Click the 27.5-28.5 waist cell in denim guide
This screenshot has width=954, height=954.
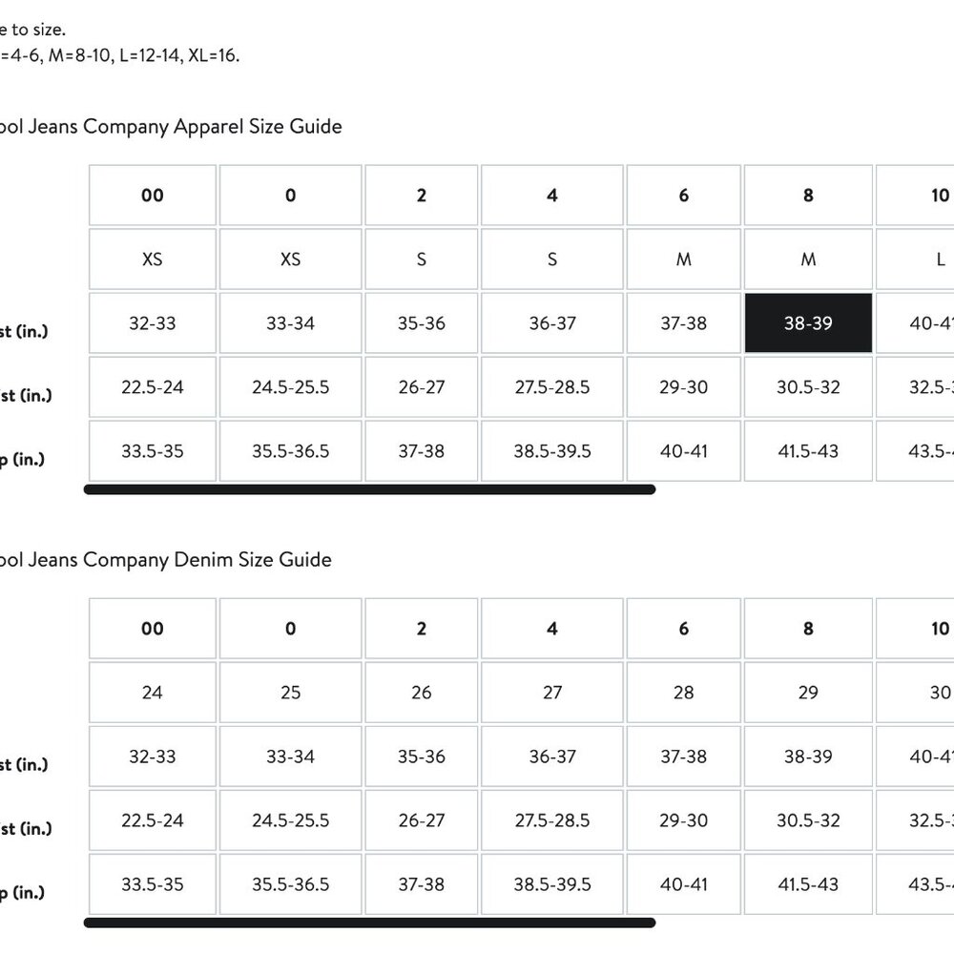point(552,820)
